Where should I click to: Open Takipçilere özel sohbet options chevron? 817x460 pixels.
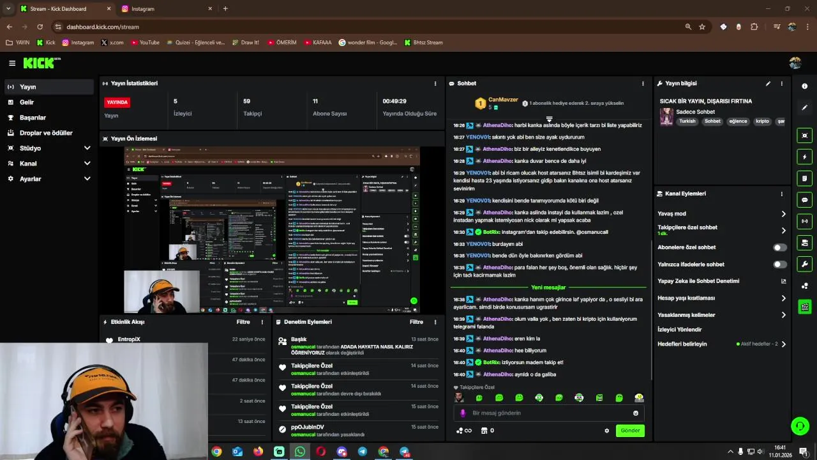click(783, 231)
